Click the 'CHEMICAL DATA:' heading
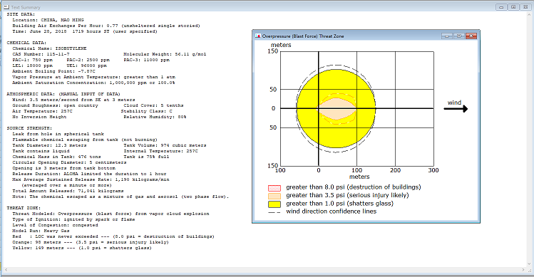The height and width of the screenshot is (277, 534). [26, 43]
